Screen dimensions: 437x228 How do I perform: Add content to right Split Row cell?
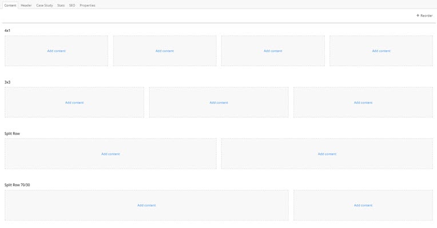pyautogui.click(x=327, y=154)
